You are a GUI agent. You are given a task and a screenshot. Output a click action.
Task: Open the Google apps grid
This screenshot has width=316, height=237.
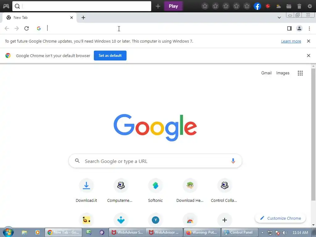pos(300,73)
